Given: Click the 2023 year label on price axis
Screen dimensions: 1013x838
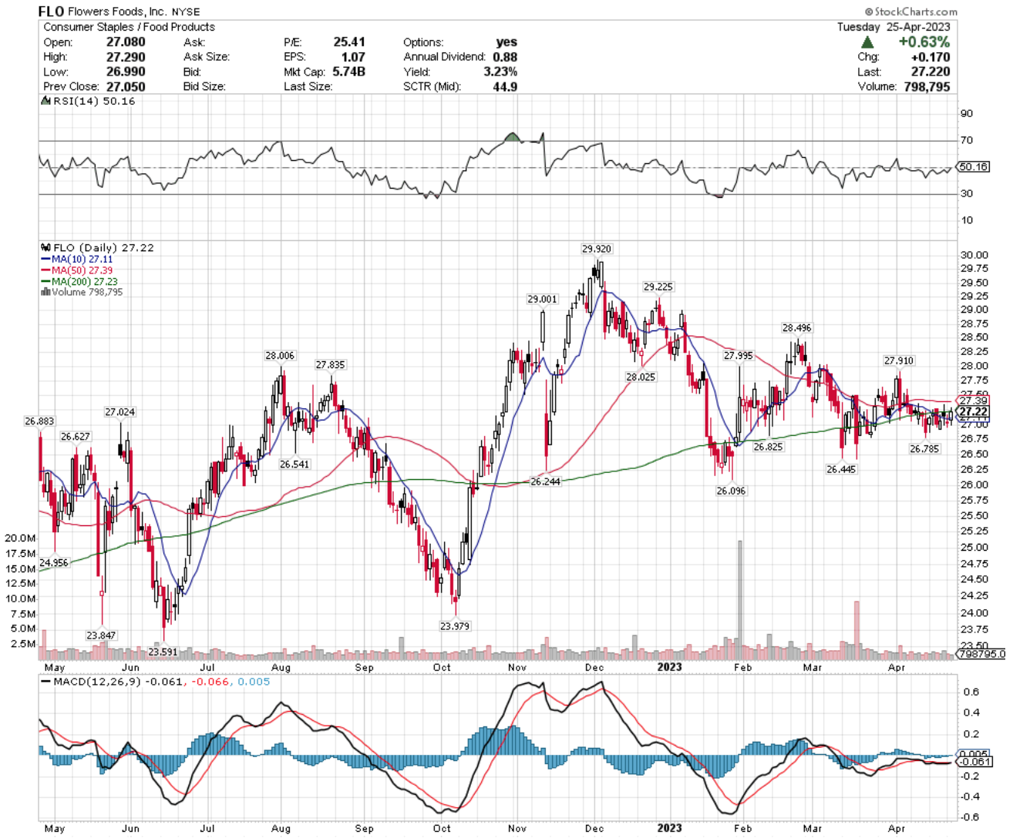Looking at the screenshot, I should coord(669,667).
